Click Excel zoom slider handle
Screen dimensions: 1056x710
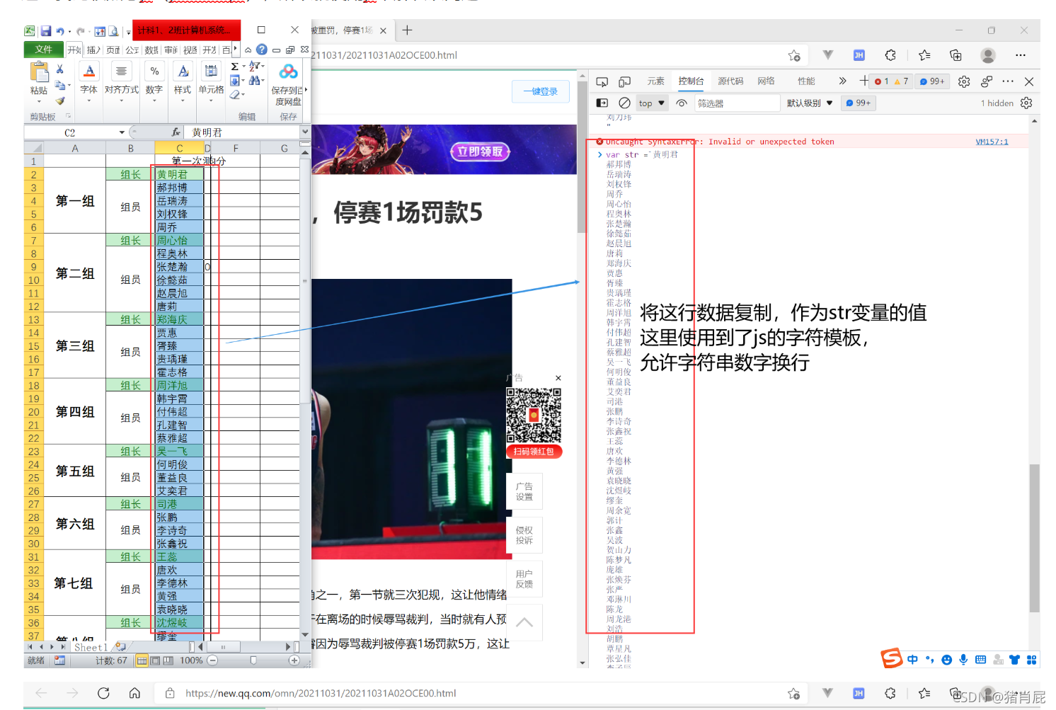(253, 660)
